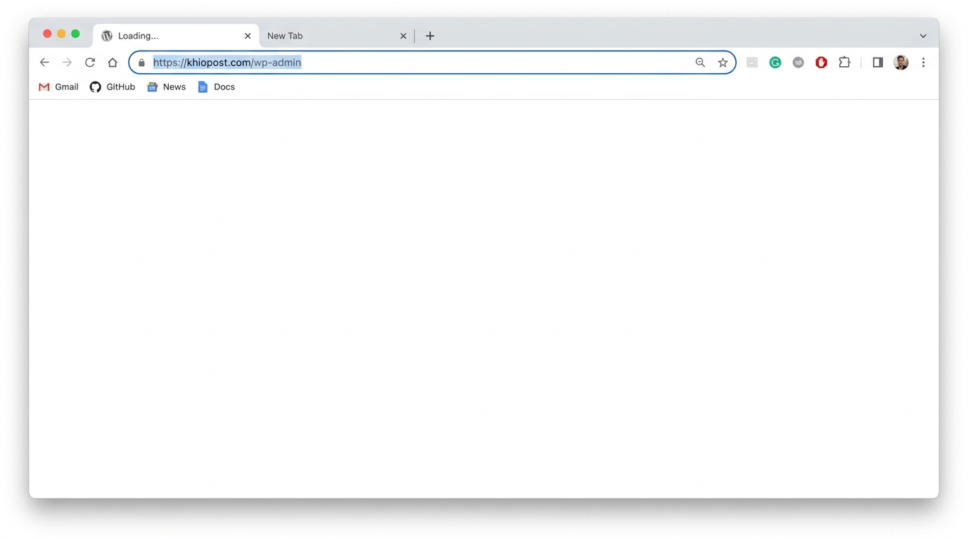Toggle the browser side panel
968x540 pixels.
(877, 63)
